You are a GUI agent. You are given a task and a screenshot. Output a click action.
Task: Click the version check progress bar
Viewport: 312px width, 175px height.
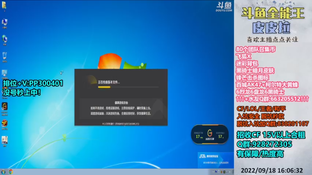[128, 87]
